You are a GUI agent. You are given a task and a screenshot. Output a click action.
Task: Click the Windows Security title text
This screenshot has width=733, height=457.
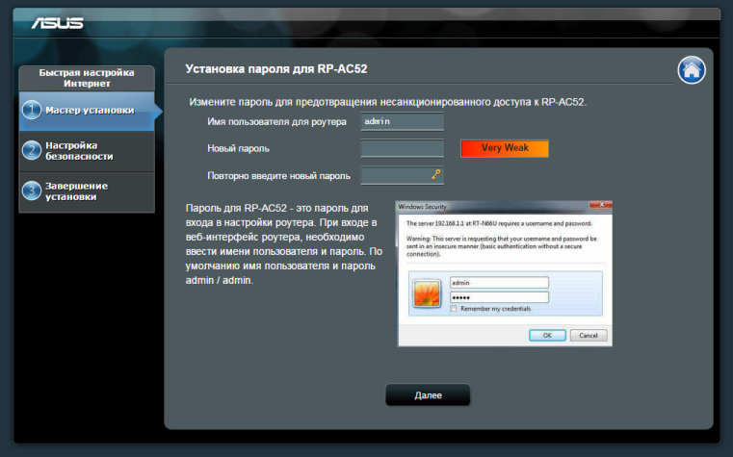tap(422, 206)
